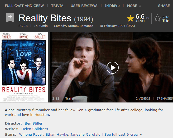
Task: Click the 41,511 ratings count
Action: [x=140, y=21]
